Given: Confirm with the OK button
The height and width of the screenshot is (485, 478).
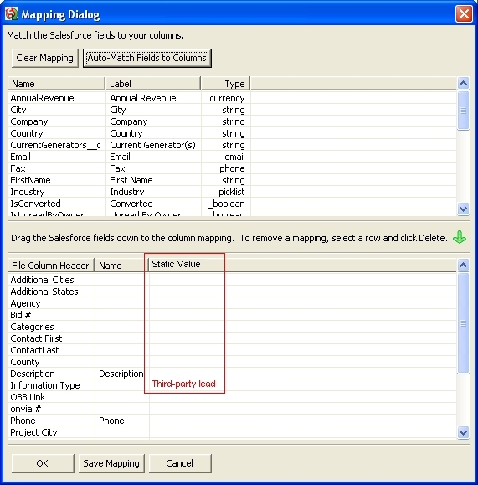Looking at the screenshot, I should pyautogui.click(x=43, y=463).
